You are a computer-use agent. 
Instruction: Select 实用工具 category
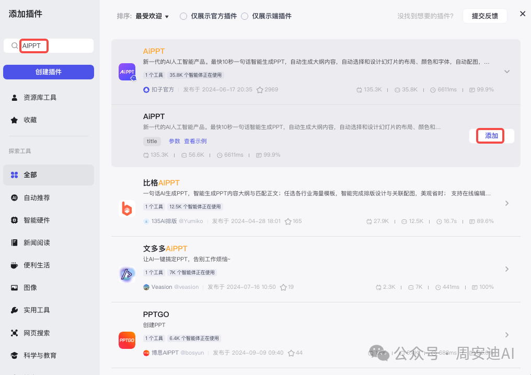(x=49, y=310)
